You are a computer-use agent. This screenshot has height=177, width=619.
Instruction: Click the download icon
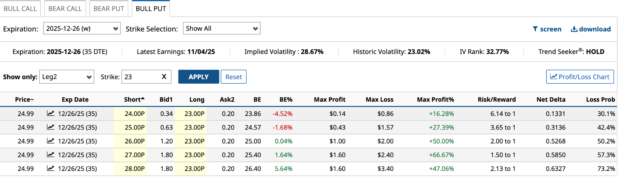point(574,29)
